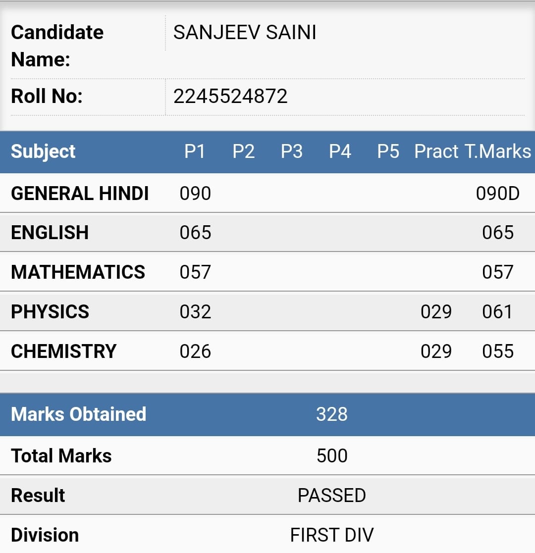Click the PASSED result text

(x=332, y=496)
